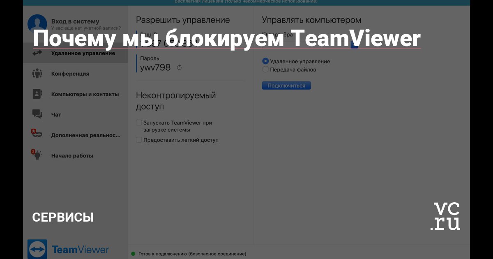The height and width of the screenshot is (259, 493).
Task: Click Вход в систему link
Action: [75, 21]
